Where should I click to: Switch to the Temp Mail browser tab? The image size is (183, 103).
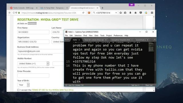point(54,8)
